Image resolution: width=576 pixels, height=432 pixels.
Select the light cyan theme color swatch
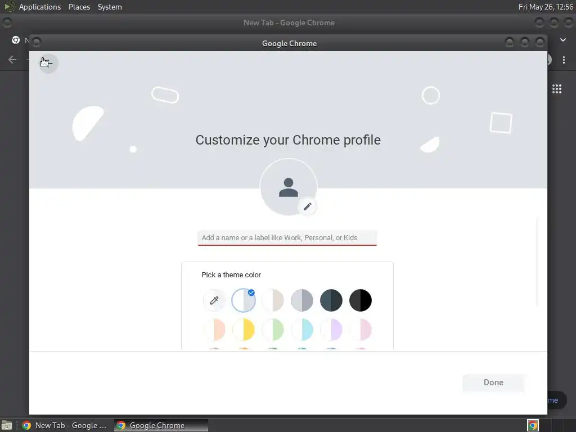point(302,330)
